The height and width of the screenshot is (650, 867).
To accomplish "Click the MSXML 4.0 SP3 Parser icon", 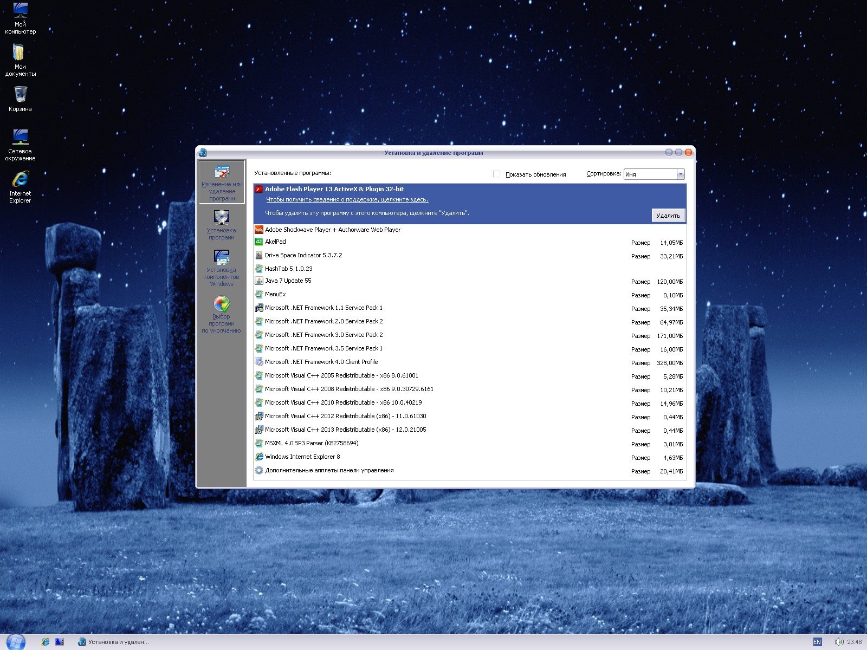I will point(259,443).
